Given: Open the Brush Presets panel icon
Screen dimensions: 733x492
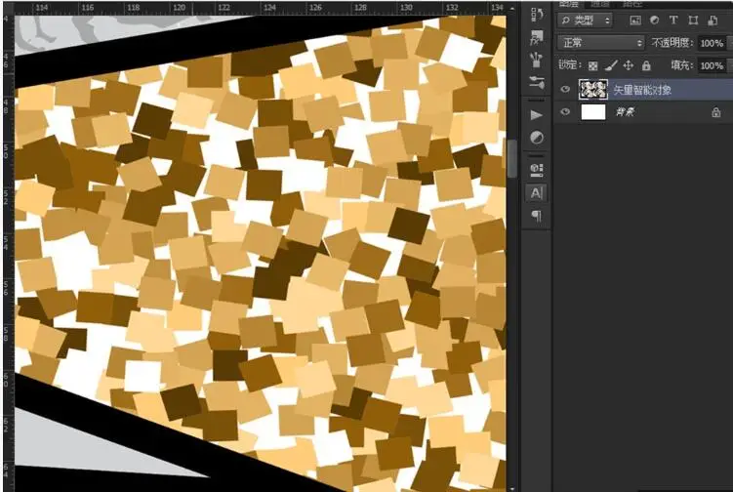Looking at the screenshot, I should 537,60.
